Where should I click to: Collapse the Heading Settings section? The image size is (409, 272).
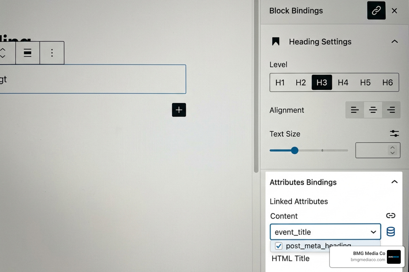(395, 41)
